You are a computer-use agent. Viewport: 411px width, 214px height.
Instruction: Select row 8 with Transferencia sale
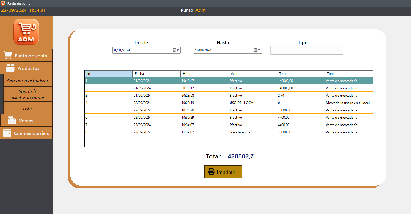(229, 132)
